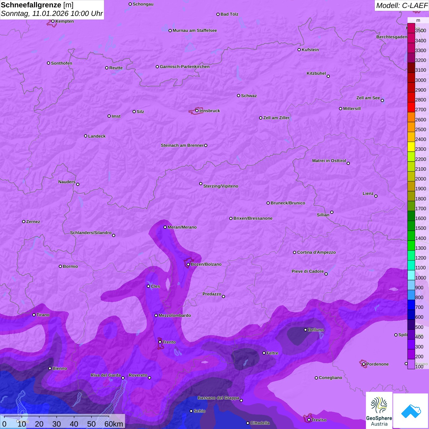Viewport: 429px width, 429px height.
Task: Select the Cortina d'Ampezzo marker dot
Action: [x=294, y=252]
